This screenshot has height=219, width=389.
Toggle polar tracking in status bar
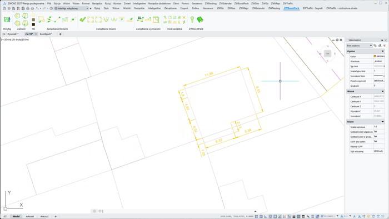[271, 217]
